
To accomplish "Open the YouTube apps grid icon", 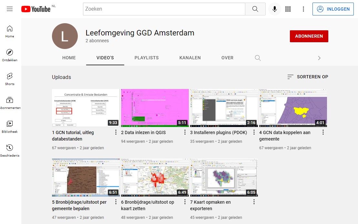I will pos(288,9).
